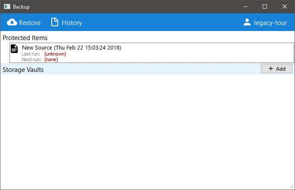Click the plus icon on Add button
The width and height of the screenshot is (295, 190).
pos(270,69)
